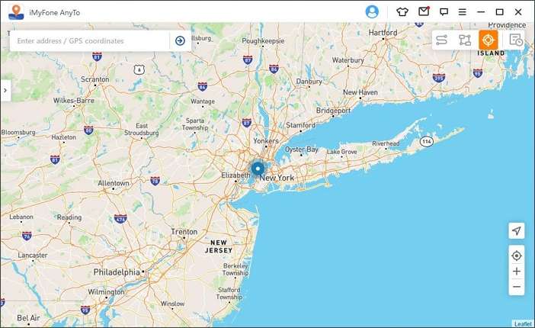Open the history records icon
The image size is (535, 328).
(516, 40)
